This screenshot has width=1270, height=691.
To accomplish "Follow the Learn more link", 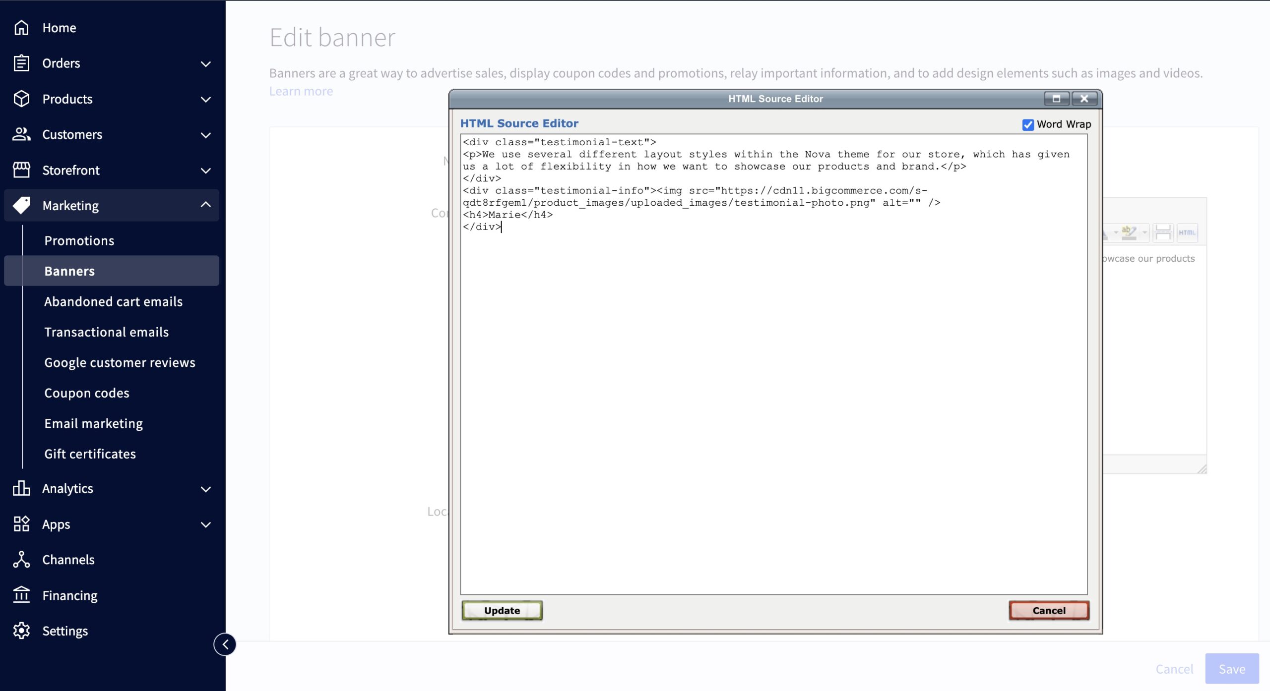I will (x=301, y=91).
